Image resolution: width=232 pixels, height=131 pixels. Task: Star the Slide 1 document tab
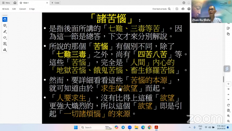21,3
